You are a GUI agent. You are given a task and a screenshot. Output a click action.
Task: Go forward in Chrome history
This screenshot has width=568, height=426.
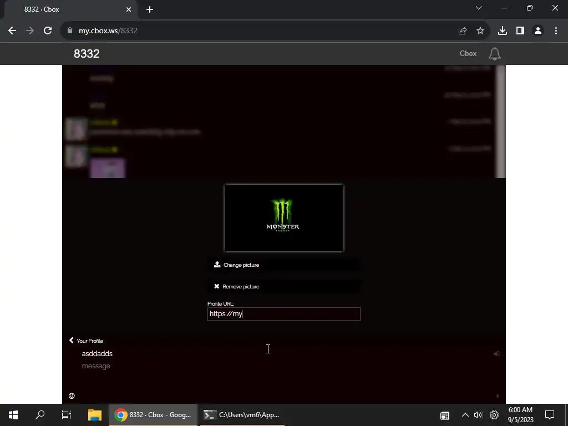30,31
